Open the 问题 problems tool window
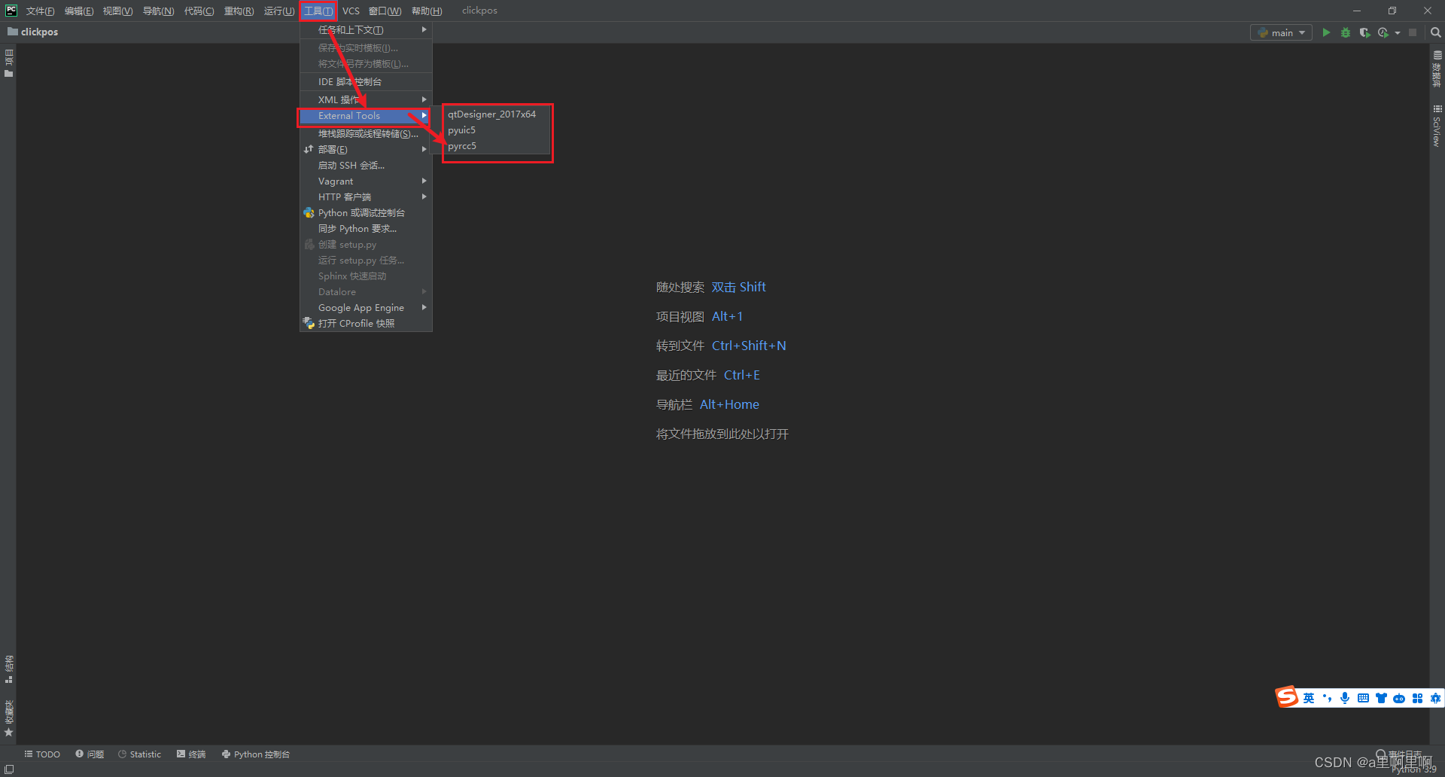 pos(90,754)
